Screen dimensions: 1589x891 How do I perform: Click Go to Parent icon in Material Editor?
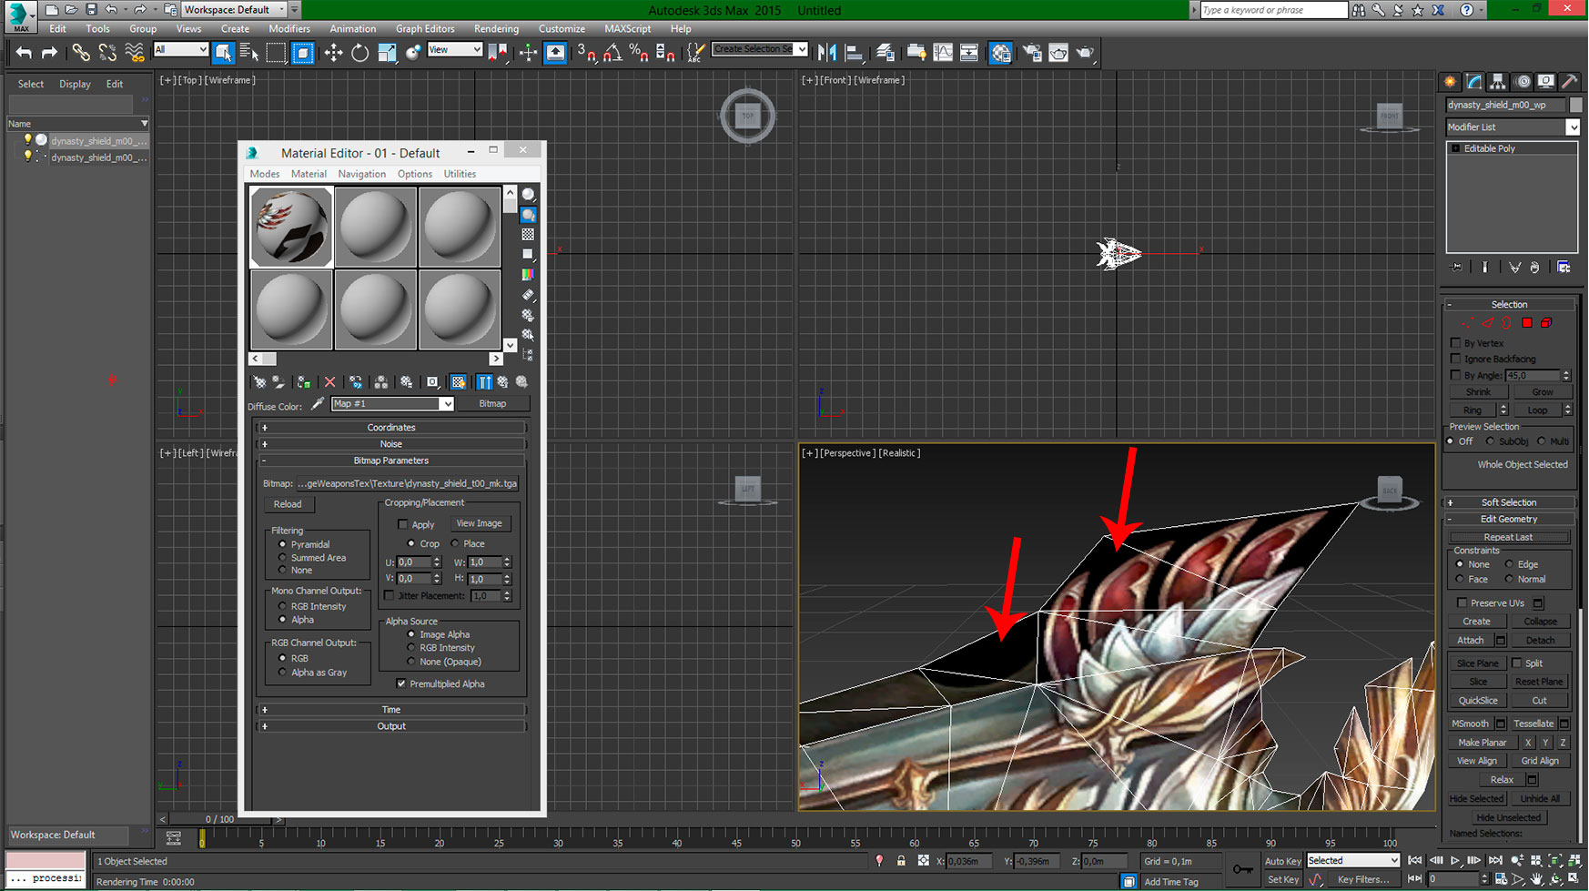(x=502, y=382)
